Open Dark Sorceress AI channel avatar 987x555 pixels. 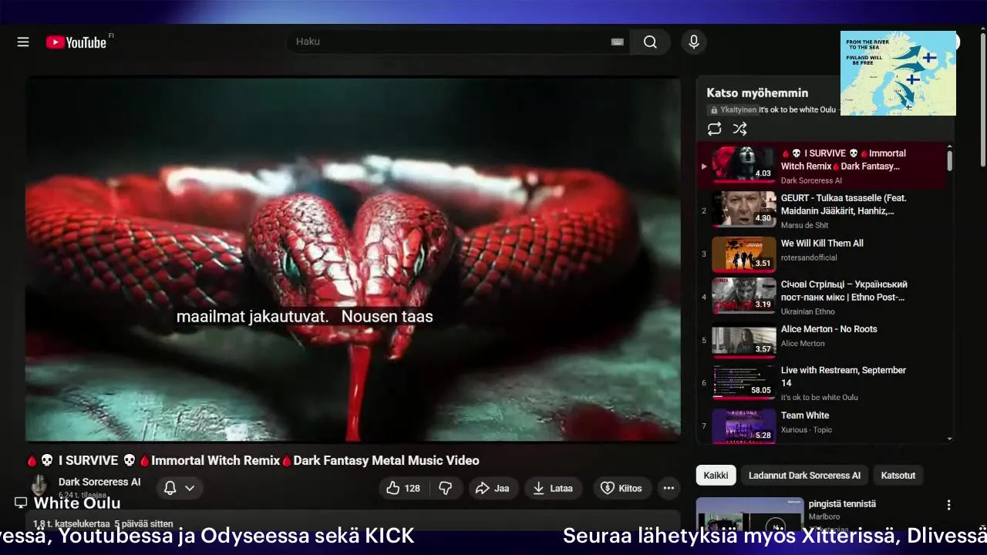(x=39, y=486)
